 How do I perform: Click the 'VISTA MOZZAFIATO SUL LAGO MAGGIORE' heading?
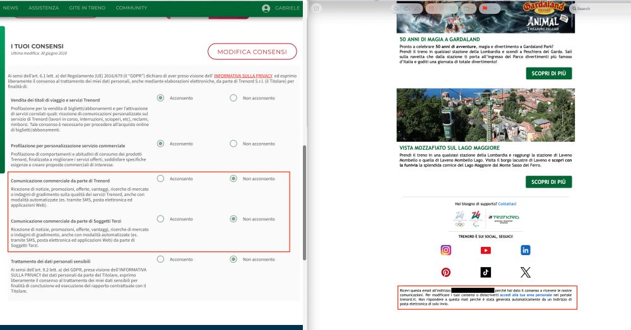point(449,148)
